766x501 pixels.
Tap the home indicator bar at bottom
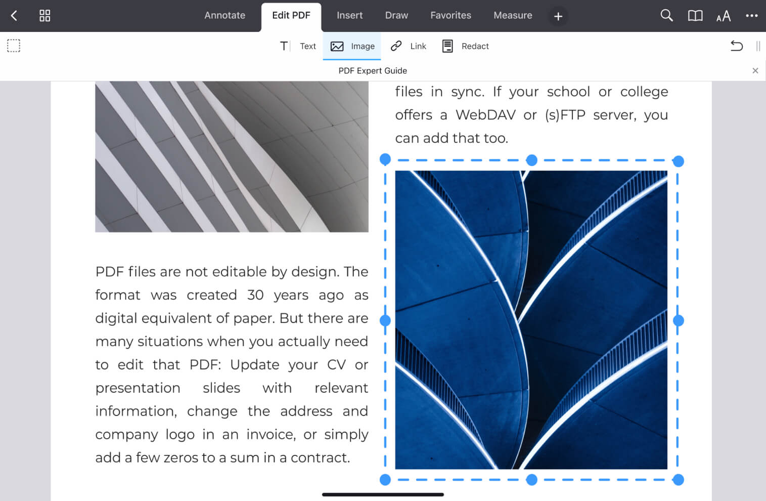(x=383, y=494)
